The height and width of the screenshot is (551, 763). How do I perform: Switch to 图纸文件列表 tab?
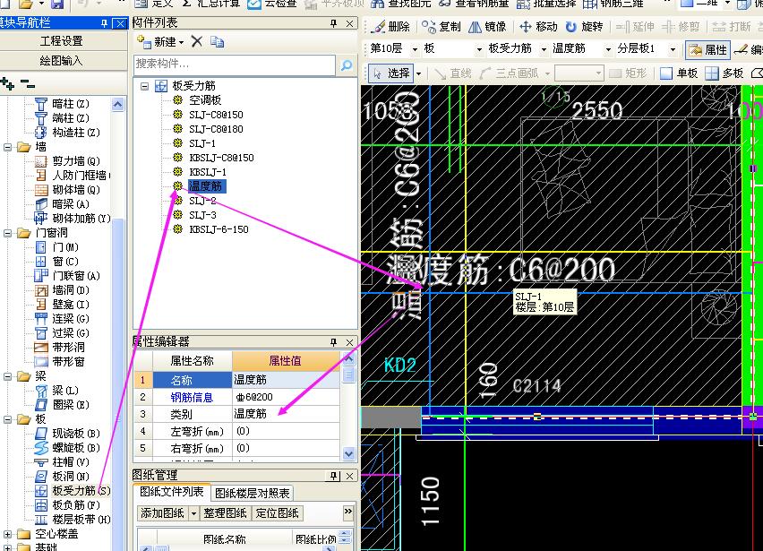[x=172, y=492]
